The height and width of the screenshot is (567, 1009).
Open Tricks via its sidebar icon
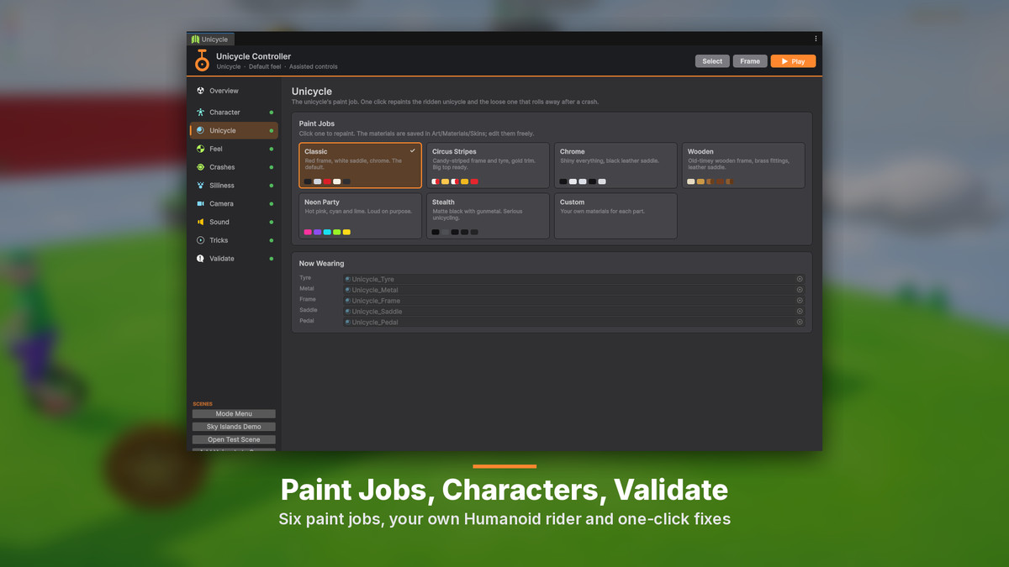(x=200, y=240)
